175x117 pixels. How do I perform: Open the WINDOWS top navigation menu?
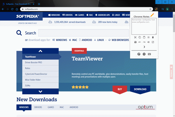[54, 15]
